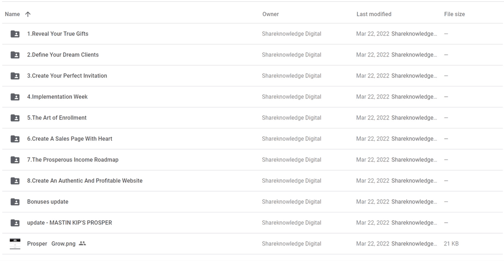This screenshot has height=261, width=504.
Task: Click folder icon for Bonuses update
Action: click(15, 202)
